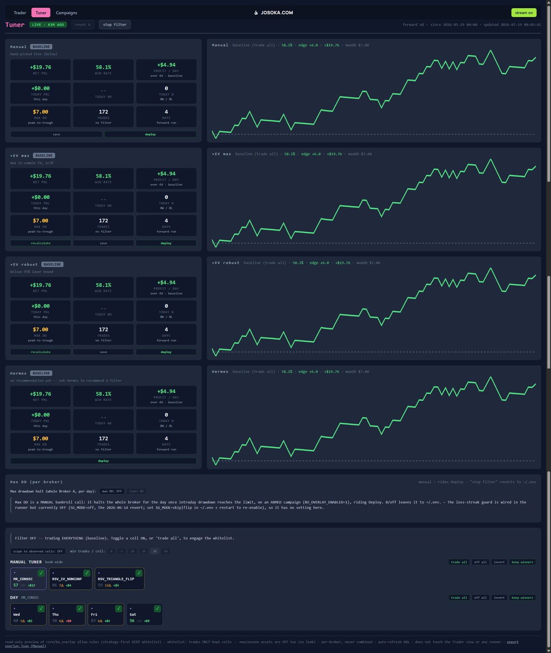Set min trades per cell to 50
The width and height of the screenshot is (551, 653).
click(166, 551)
